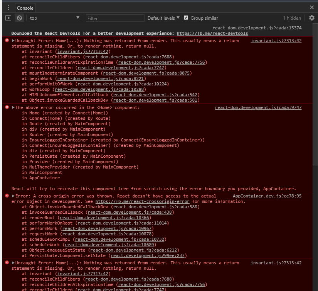Open the Default levels dropdown
Screen dimensions: 318x291
point(163,18)
